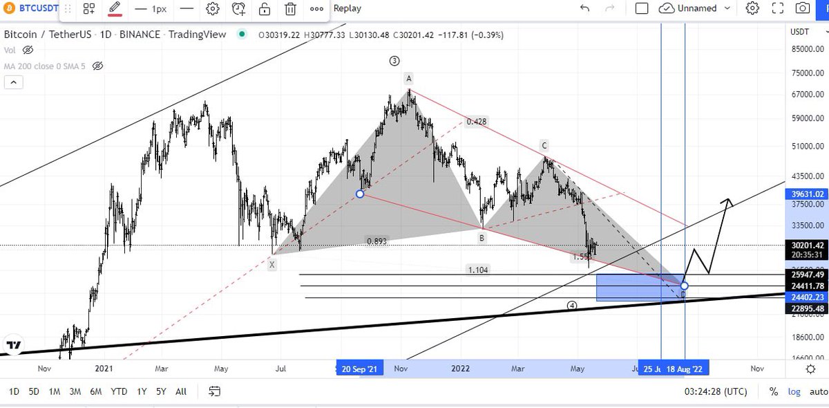Select the 1M time range
This screenshot has width=829, height=408.
(x=55, y=391)
